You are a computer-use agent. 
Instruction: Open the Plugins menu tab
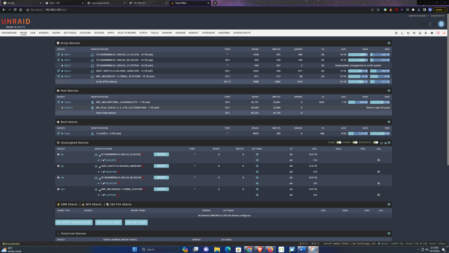[x=85, y=33]
